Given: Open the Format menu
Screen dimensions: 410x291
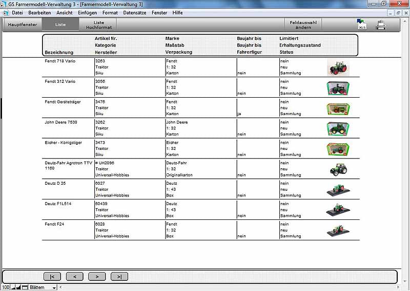Looking at the screenshot, I should point(110,12).
